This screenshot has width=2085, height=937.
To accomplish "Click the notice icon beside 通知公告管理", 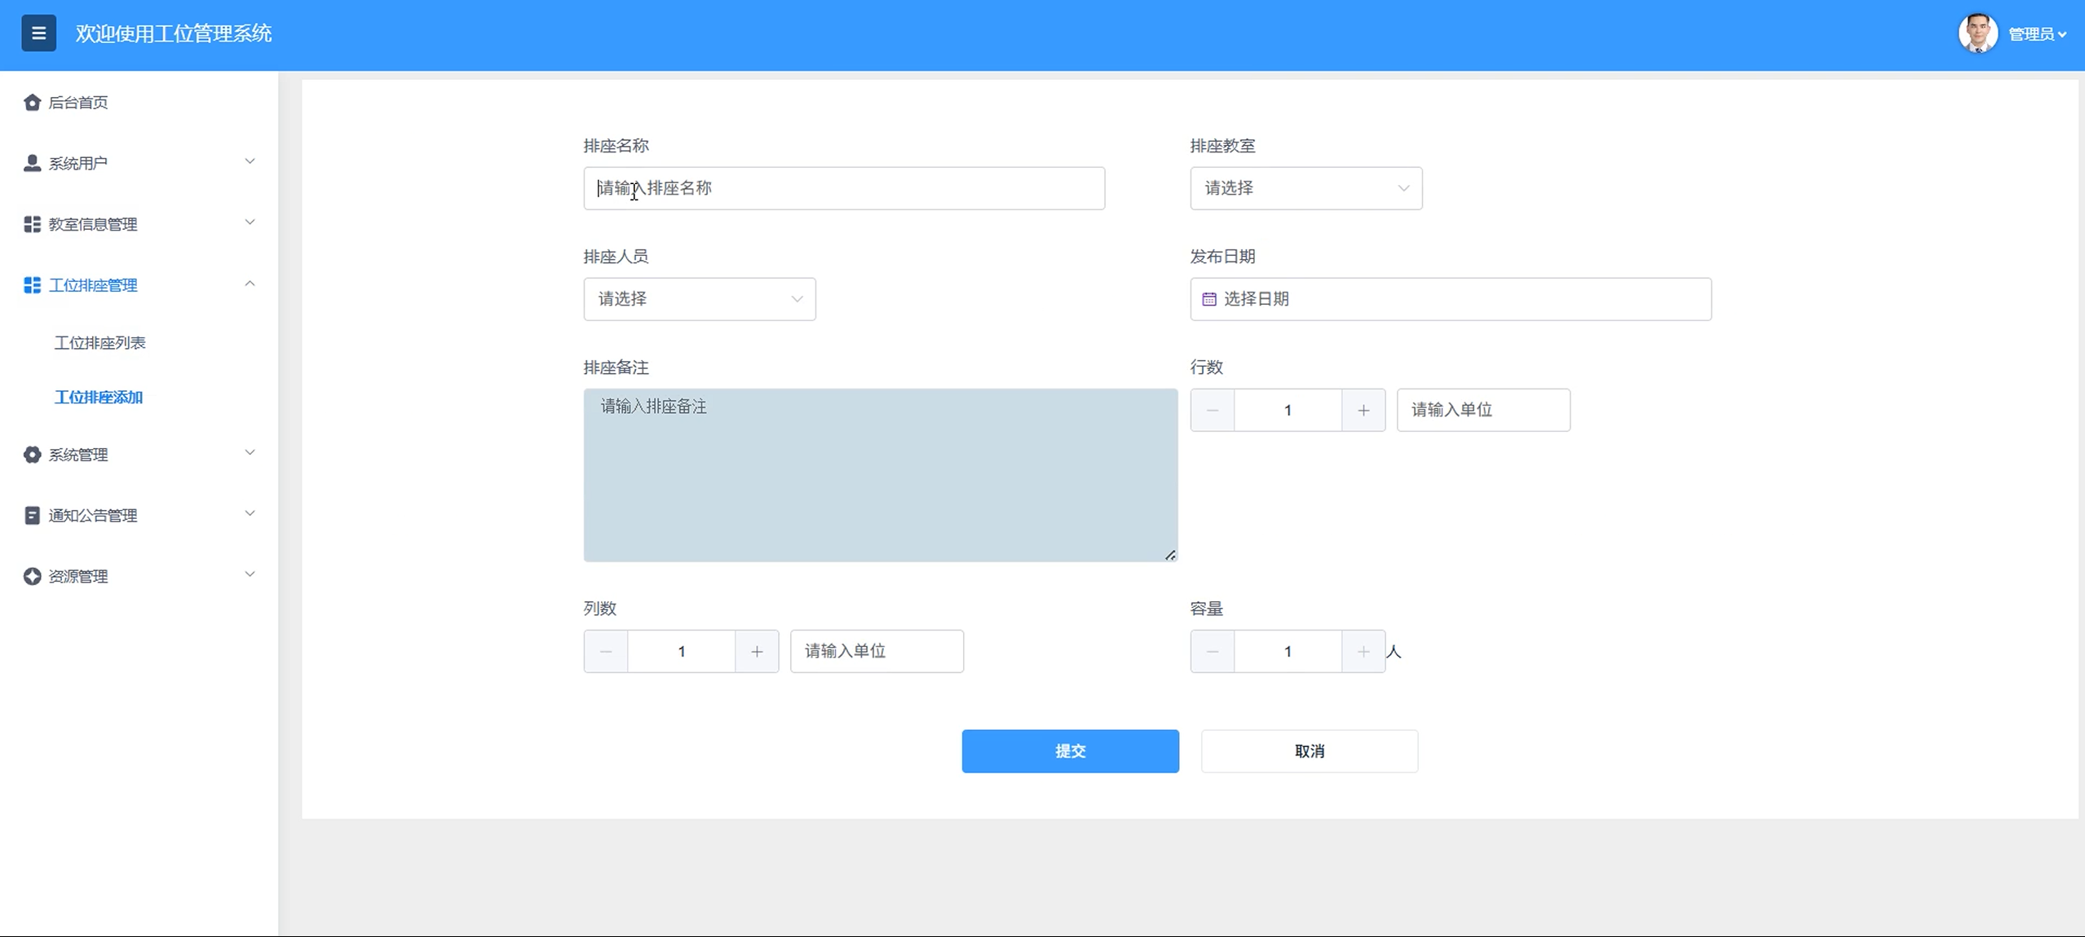I will coord(32,516).
